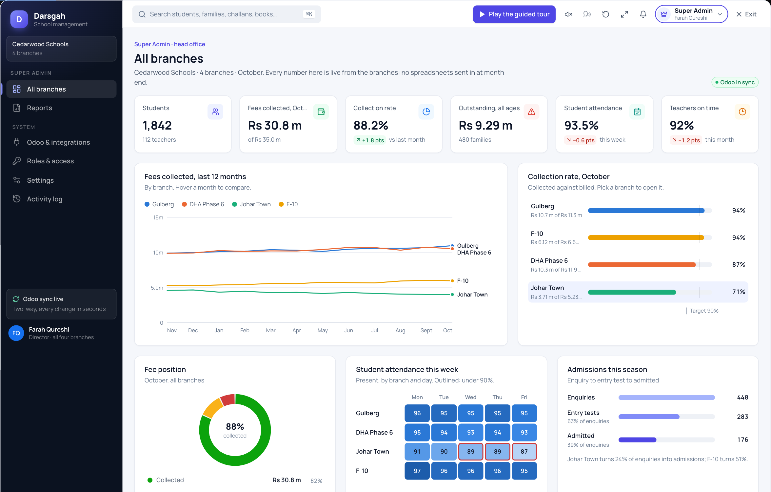The image size is (771, 492).
Task: Open the Johar Town collection rate row
Action: tap(638, 292)
